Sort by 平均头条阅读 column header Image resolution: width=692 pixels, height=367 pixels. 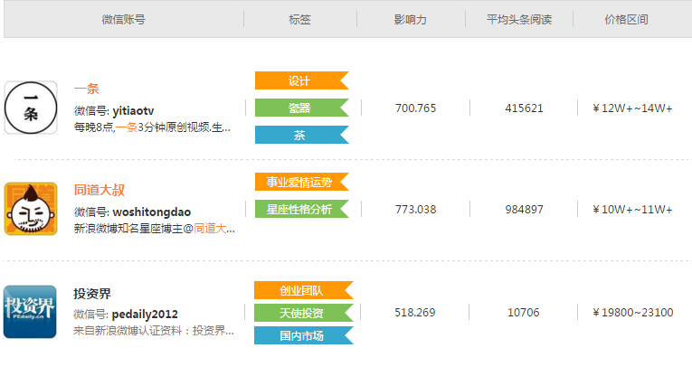tap(518, 19)
